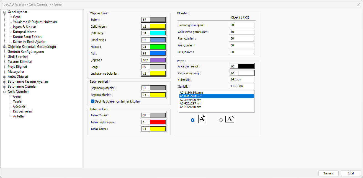This screenshot has width=363, height=178.
Task: Click the landscape page orientation icon
Action: 230,119
